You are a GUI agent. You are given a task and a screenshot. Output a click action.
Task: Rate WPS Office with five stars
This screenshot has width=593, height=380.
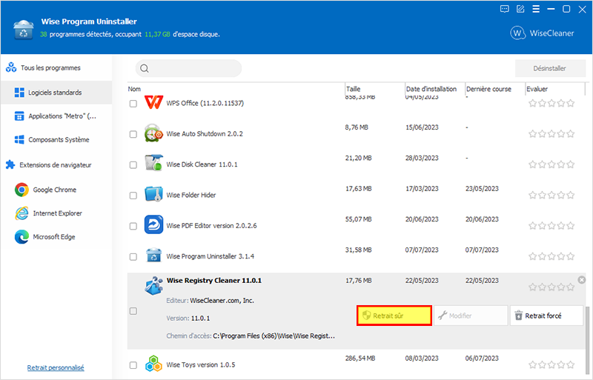click(571, 103)
